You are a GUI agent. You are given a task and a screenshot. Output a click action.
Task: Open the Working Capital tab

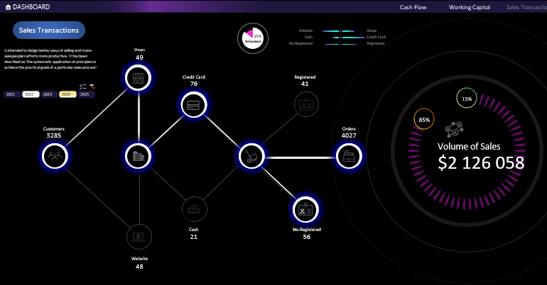469,7
